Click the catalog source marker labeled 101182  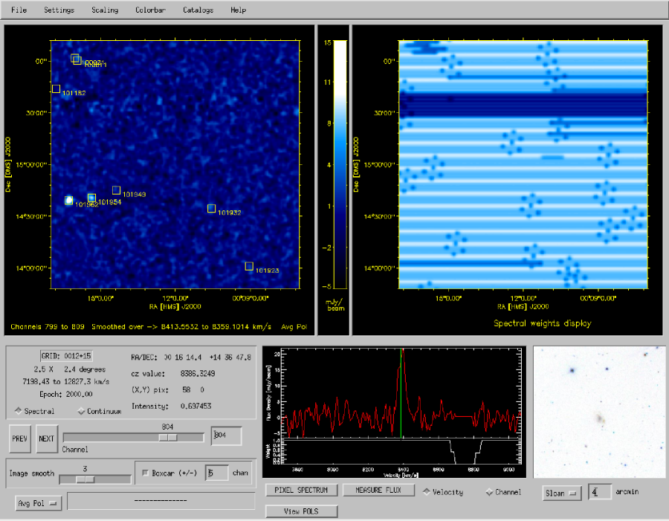[56, 89]
